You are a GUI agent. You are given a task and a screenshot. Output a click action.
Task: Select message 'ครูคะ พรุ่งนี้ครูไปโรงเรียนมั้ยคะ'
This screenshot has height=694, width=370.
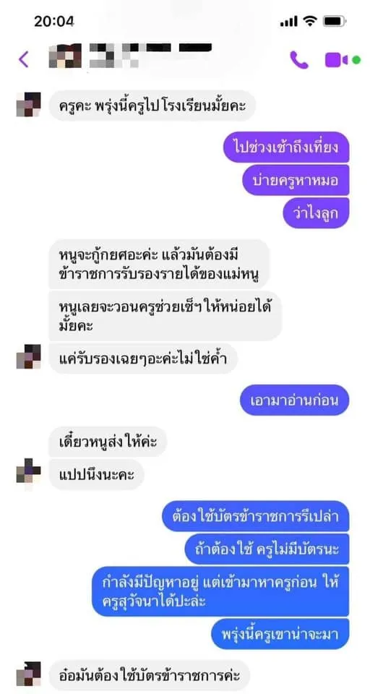pyautogui.click(x=152, y=106)
